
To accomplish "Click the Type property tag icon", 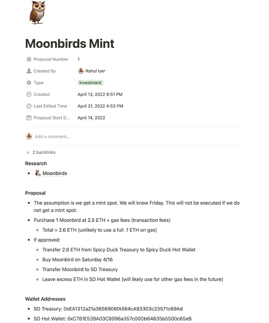I will 29,83.
